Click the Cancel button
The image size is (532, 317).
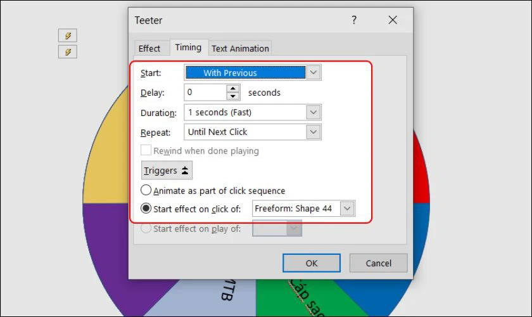click(x=378, y=263)
